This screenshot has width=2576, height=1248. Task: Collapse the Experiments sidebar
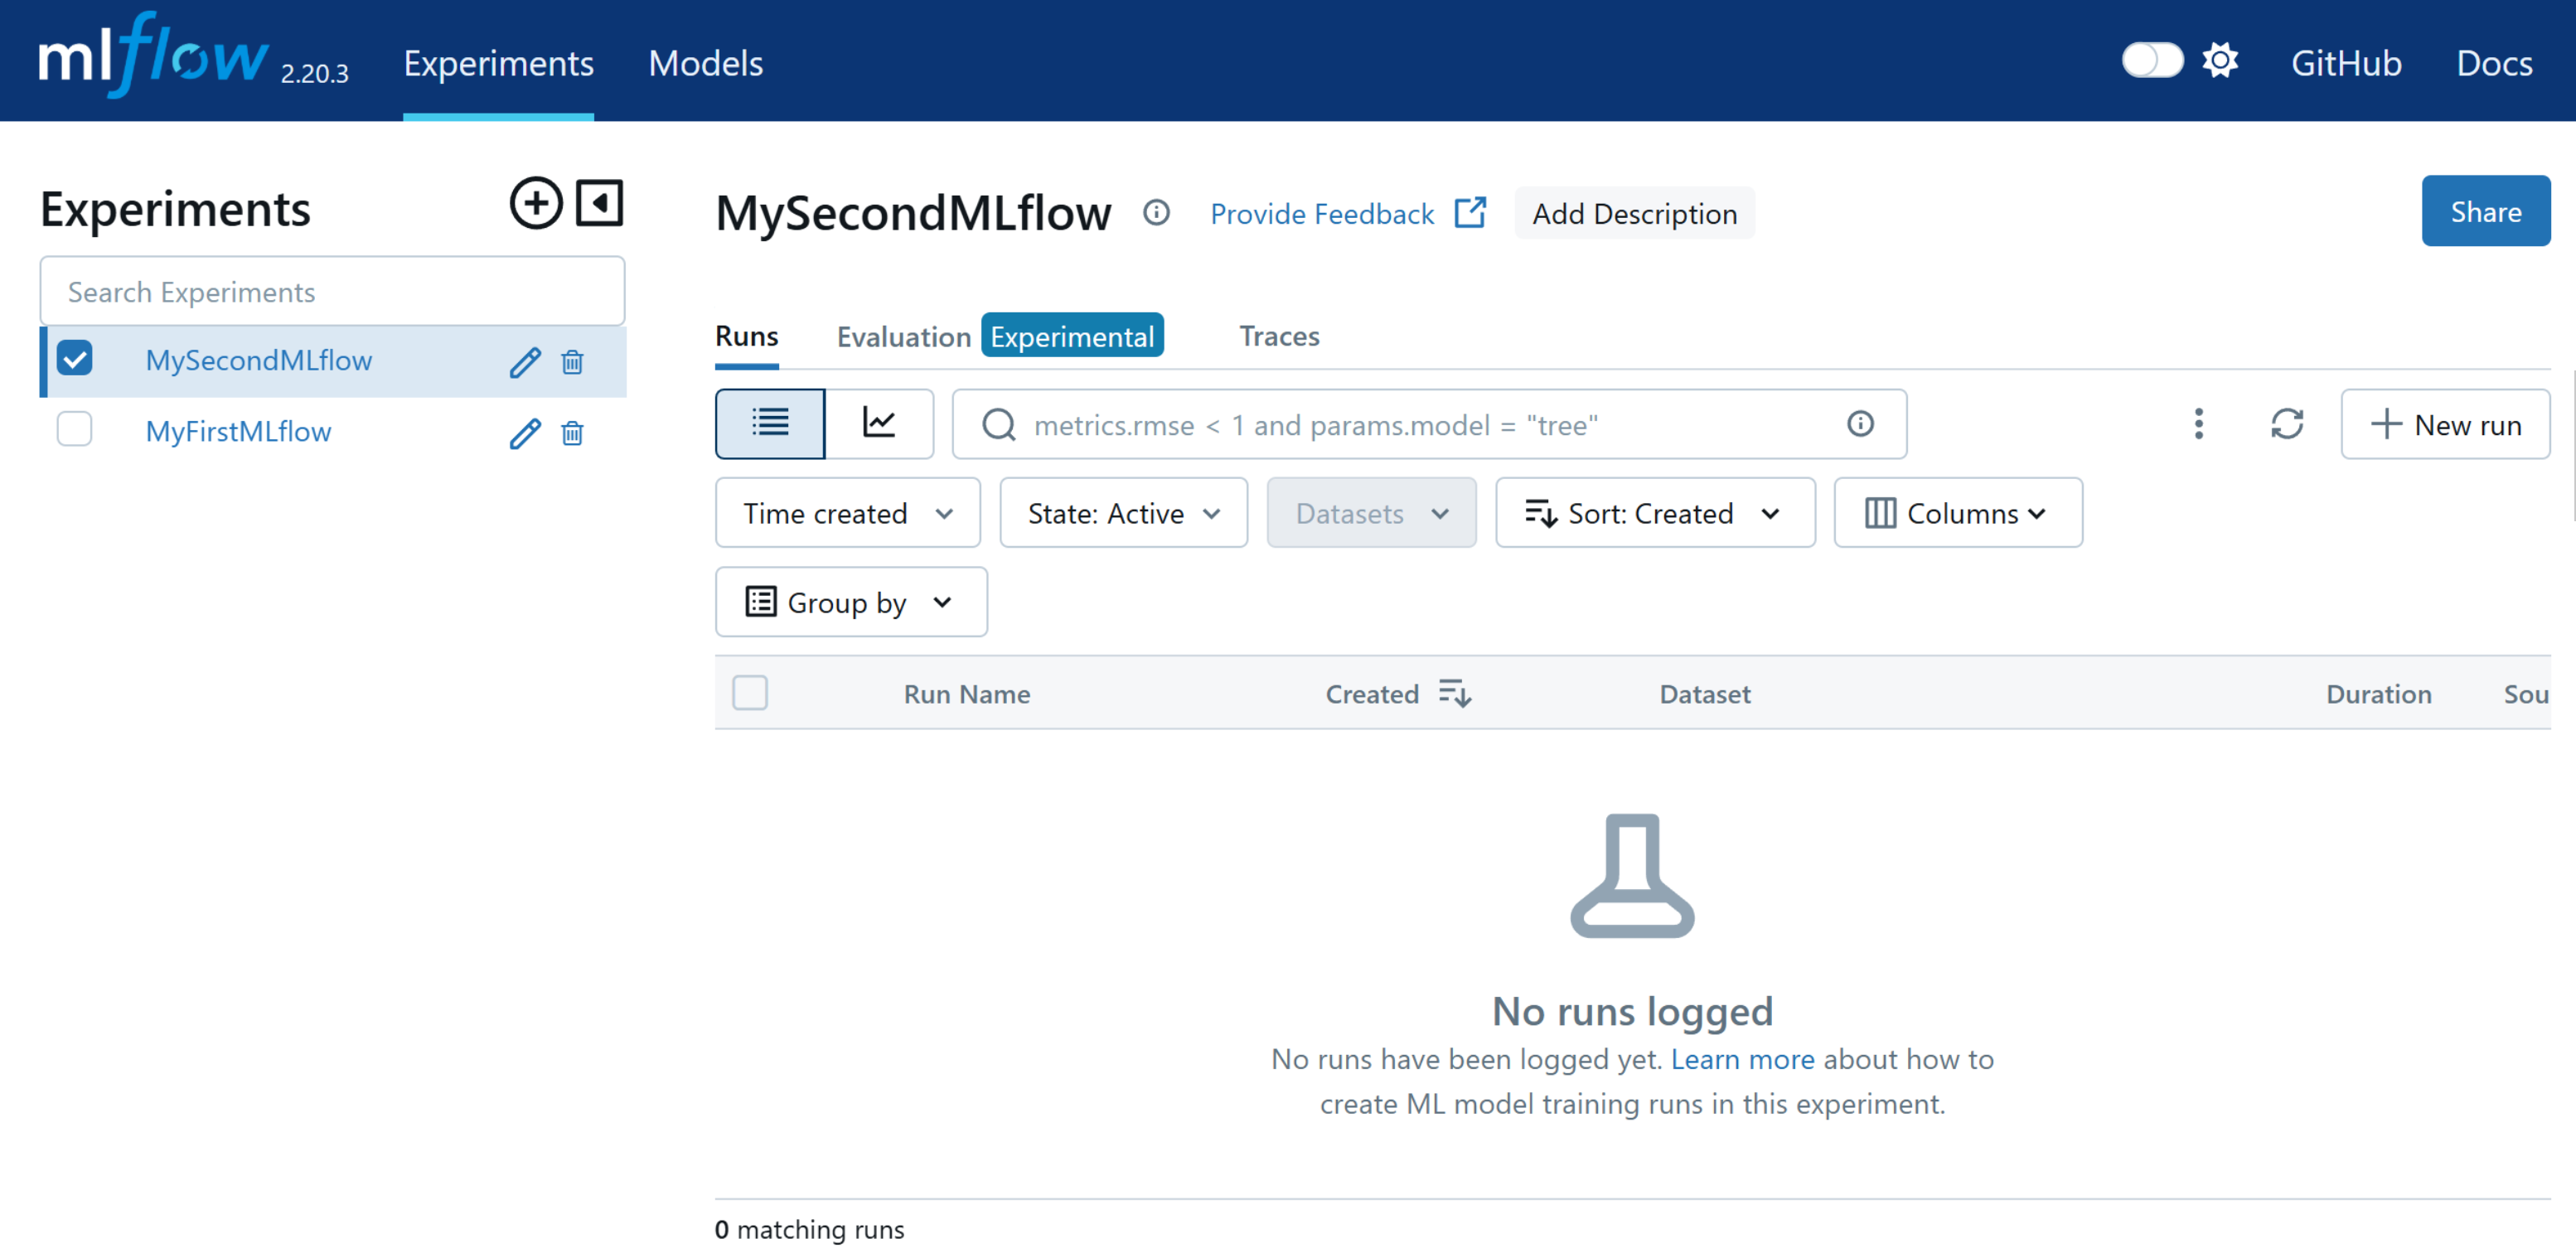tap(599, 203)
